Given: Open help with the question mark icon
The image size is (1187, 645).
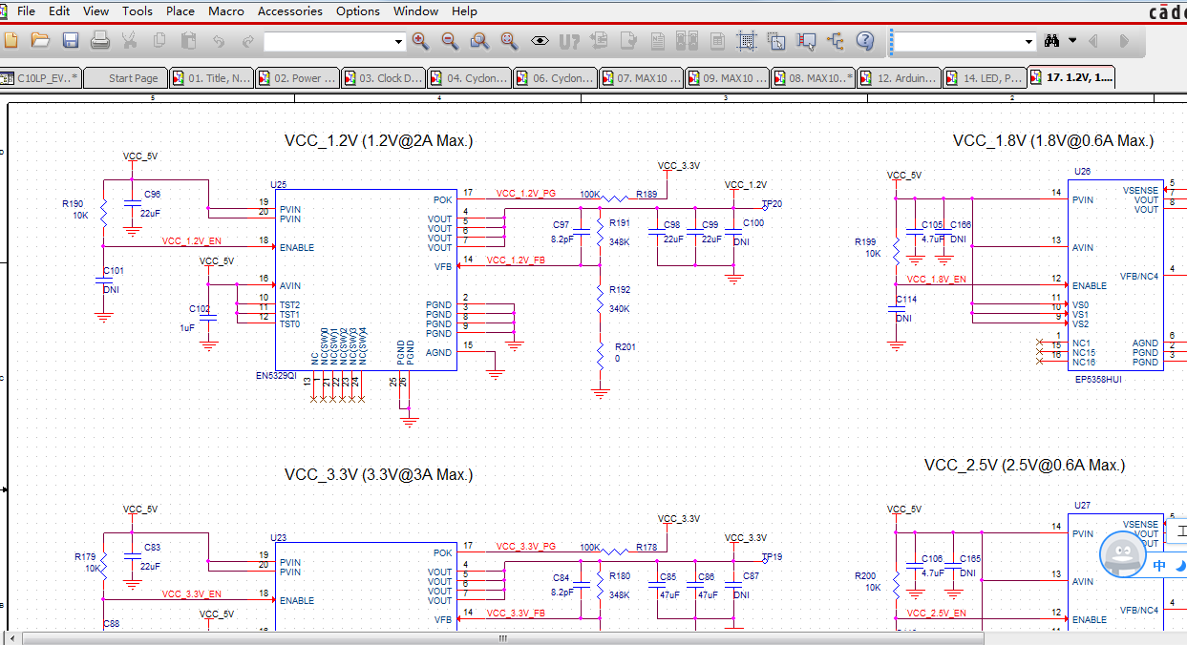Looking at the screenshot, I should tap(865, 41).
